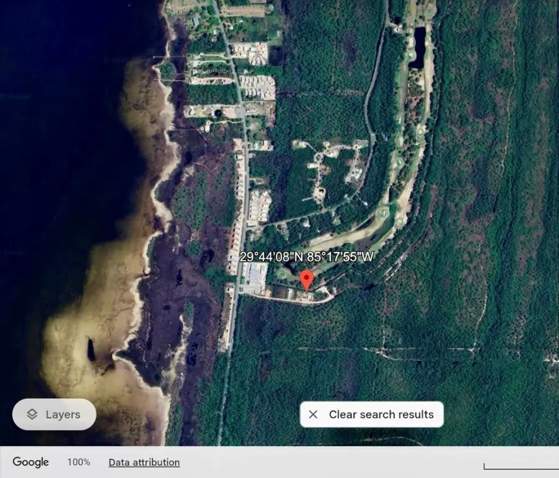559x478 pixels.
Task: Click the 100% zoom level indicator
Action: point(78,462)
